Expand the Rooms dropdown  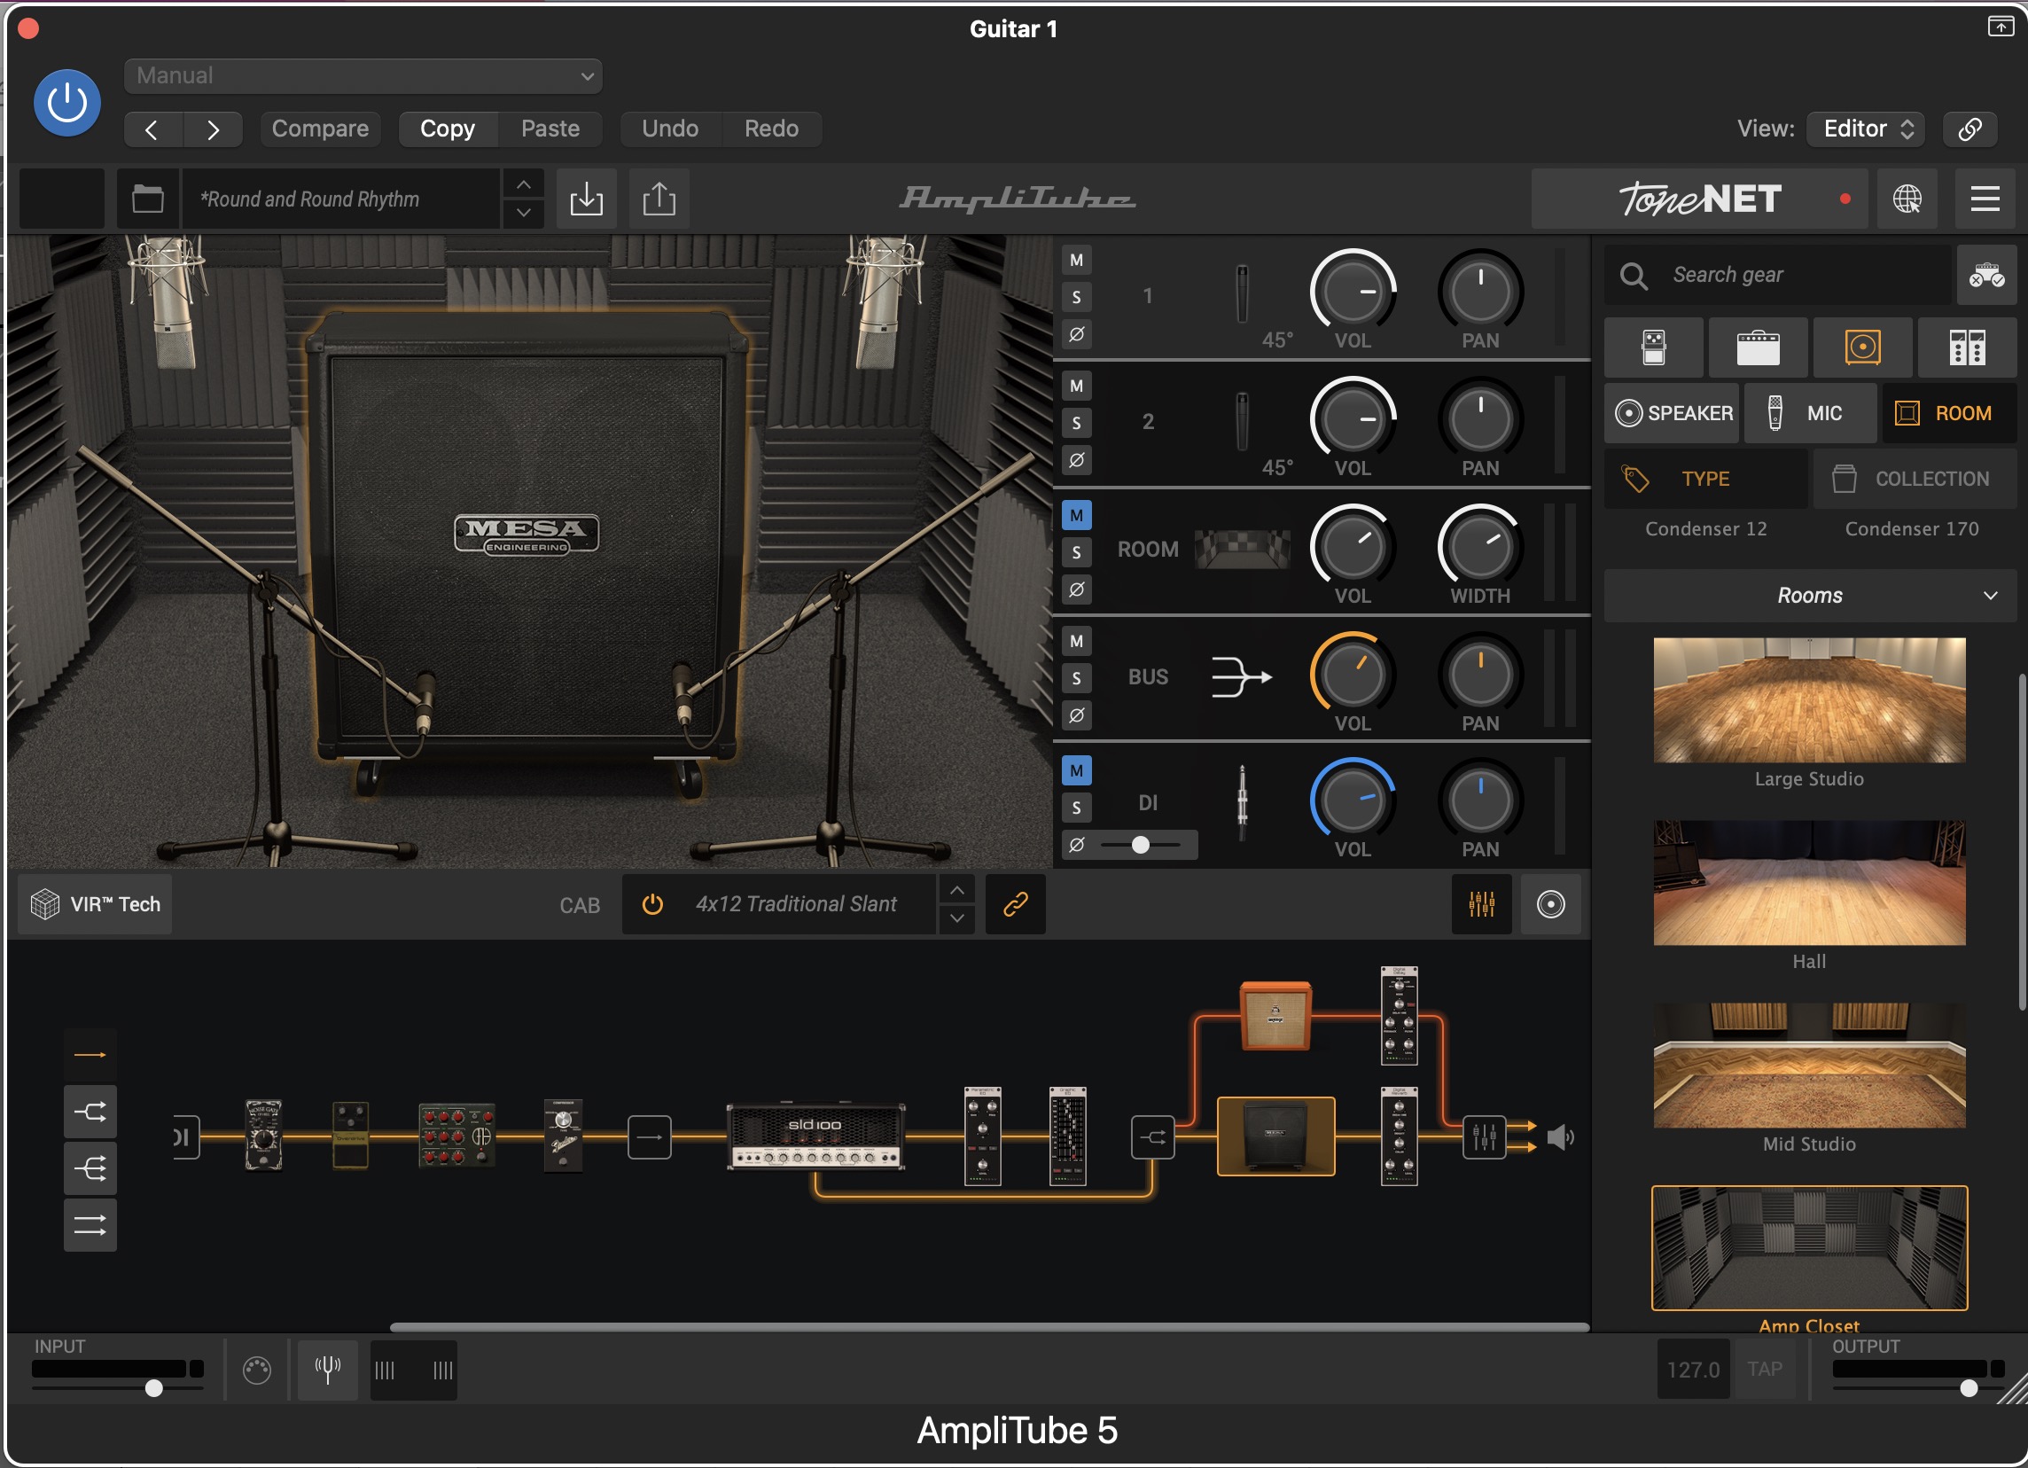(1810, 596)
